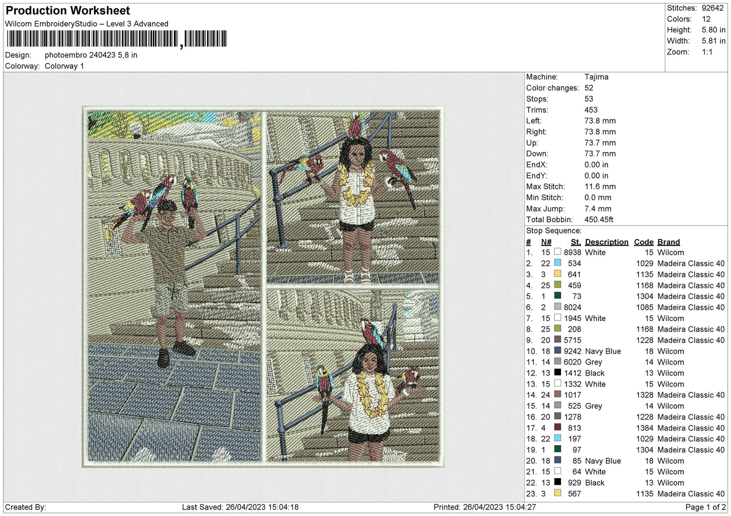
Task: Select the Max Jump value 7.4 mm
Action: pos(598,209)
